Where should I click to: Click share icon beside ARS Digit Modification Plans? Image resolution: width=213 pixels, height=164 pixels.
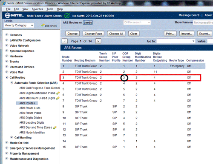pos(58,93)
